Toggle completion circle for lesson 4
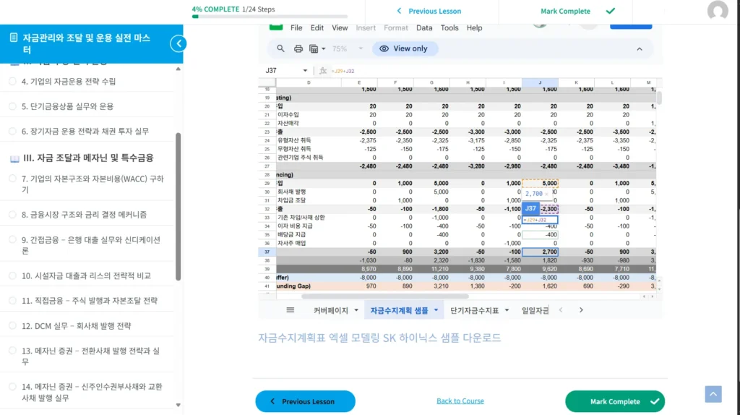 click(x=12, y=81)
